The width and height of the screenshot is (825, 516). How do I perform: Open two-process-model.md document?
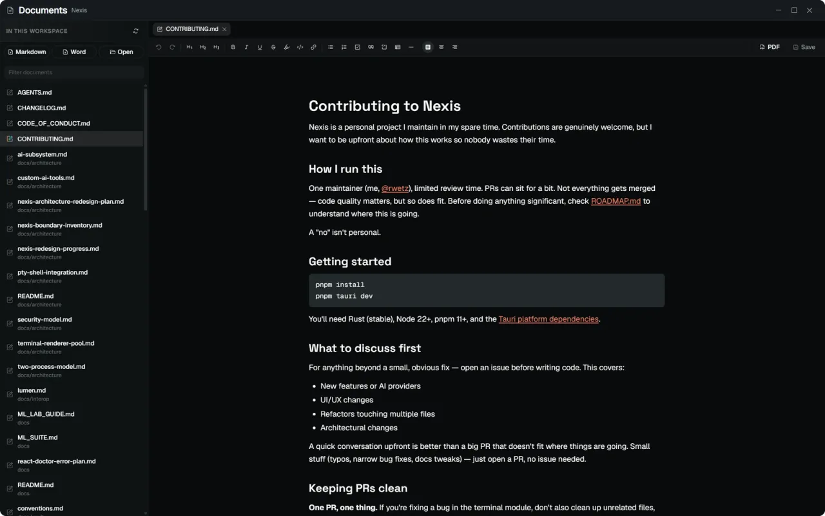click(x=72, y=370)
